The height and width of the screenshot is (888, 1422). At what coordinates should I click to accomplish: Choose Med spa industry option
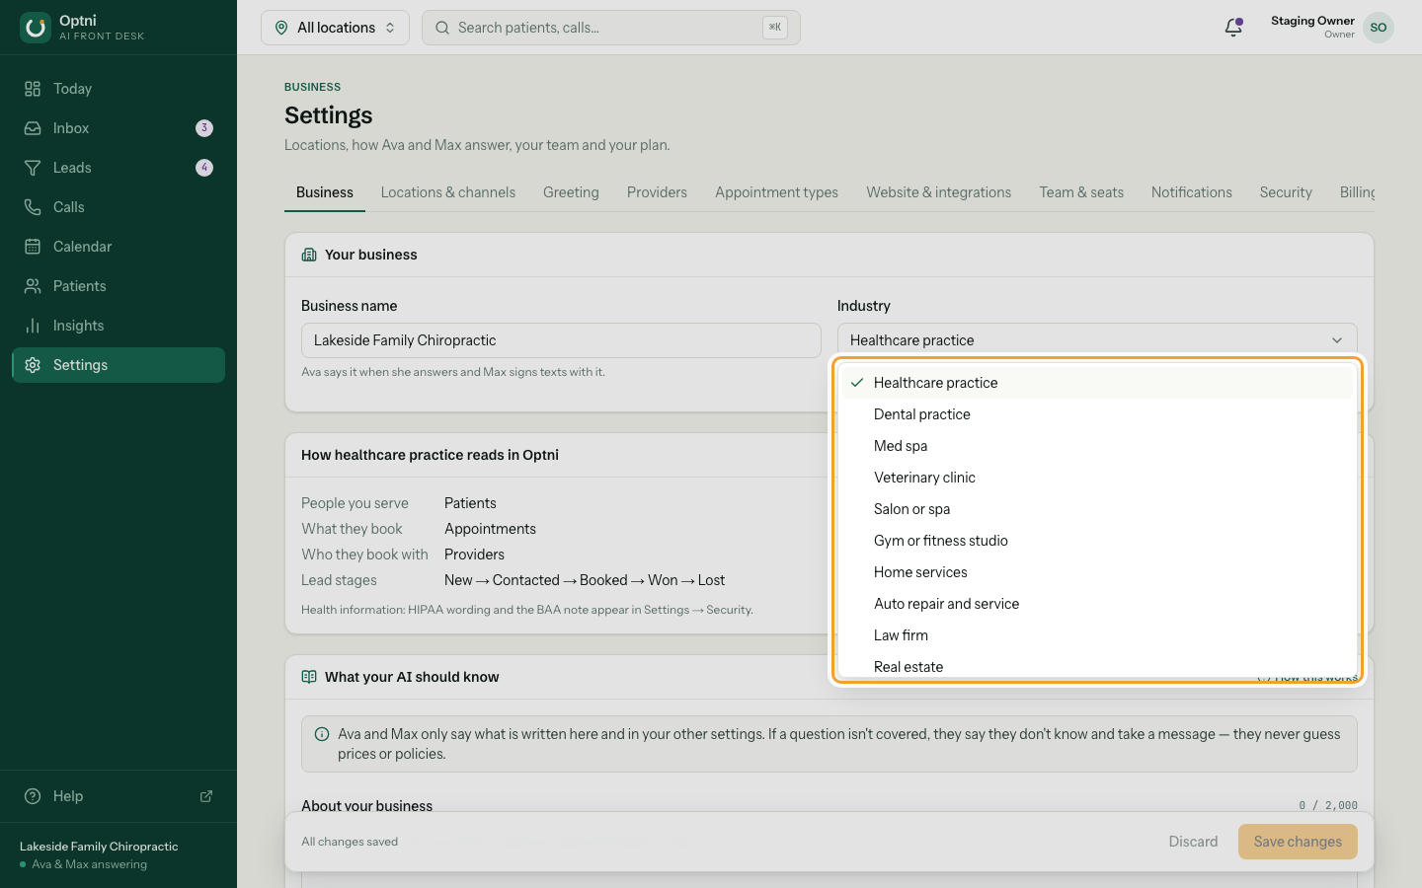1097,446
